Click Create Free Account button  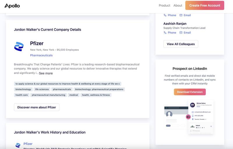tap(205, 6)
